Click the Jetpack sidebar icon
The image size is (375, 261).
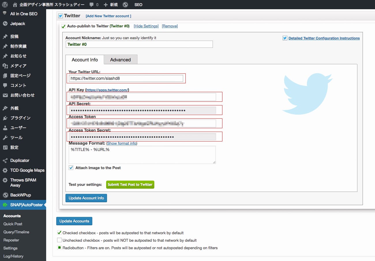[5, 24]
